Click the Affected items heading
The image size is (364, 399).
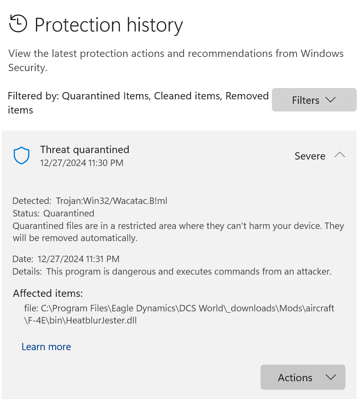pos(48,294)
